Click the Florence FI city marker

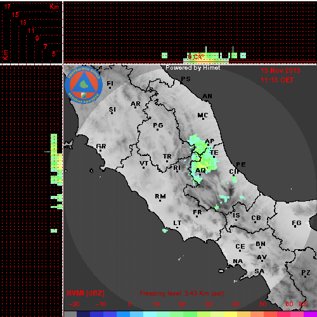point(110,87)
